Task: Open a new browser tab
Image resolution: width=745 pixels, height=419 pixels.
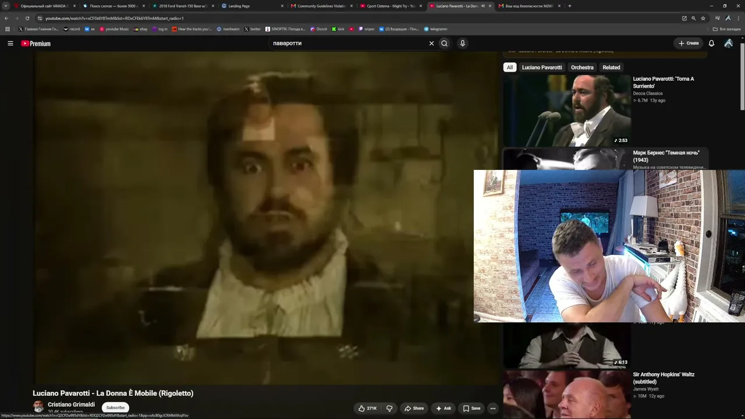Action: [569, 6]
